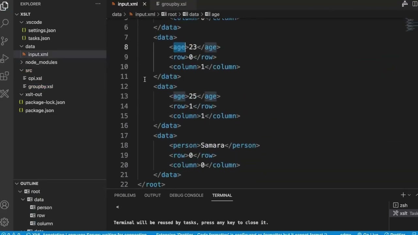Open the launch profile dropdown next to plus

click(x=409, y=195)
